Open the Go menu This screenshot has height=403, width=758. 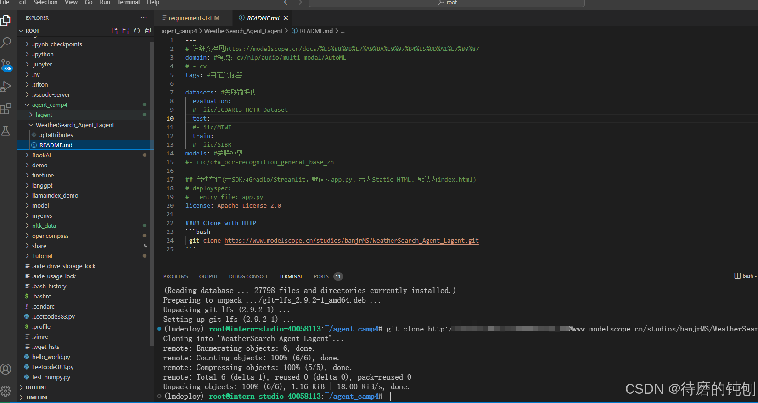[89, 2]
